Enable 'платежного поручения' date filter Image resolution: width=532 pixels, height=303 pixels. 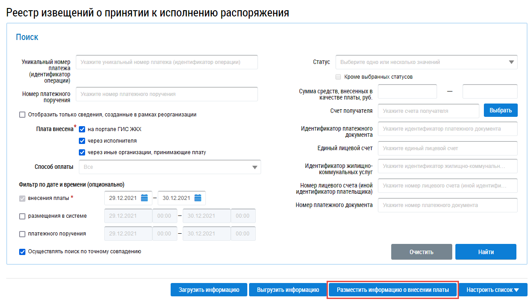click(x=22, y=234)
